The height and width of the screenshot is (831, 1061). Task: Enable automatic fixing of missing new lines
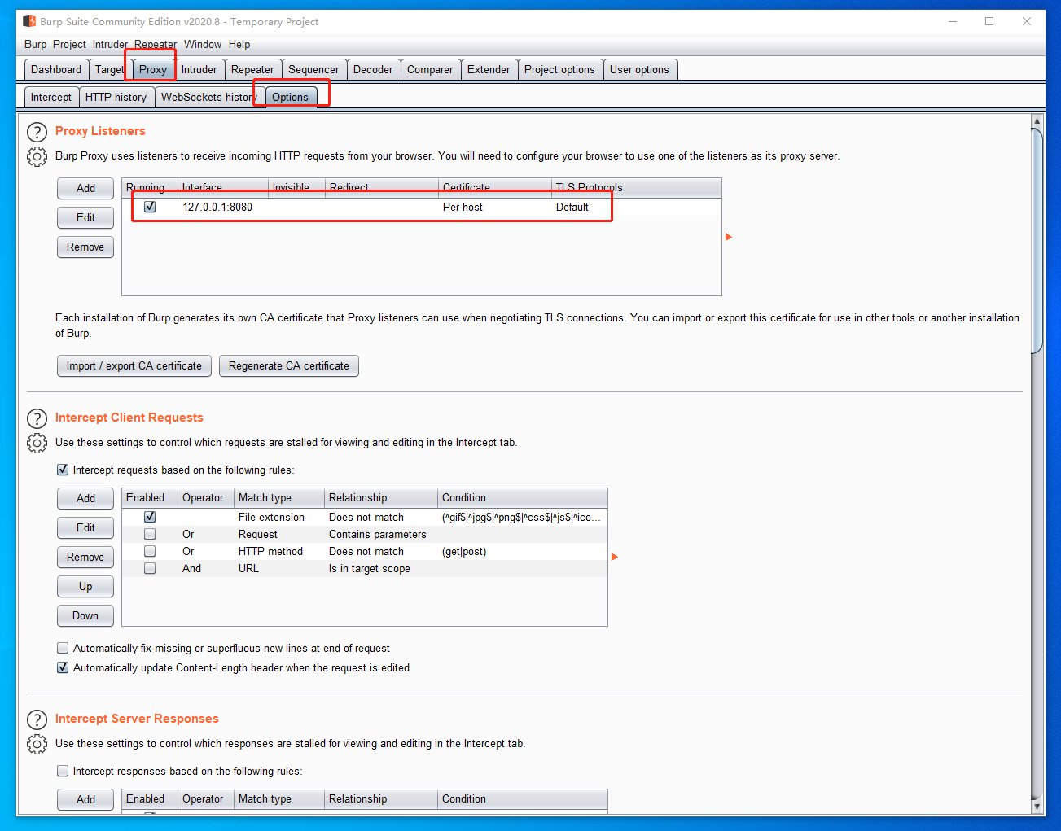63,648
